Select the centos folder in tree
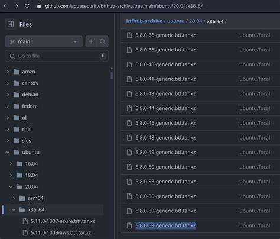This screenshot has width=280, height=239. [30, 83]
